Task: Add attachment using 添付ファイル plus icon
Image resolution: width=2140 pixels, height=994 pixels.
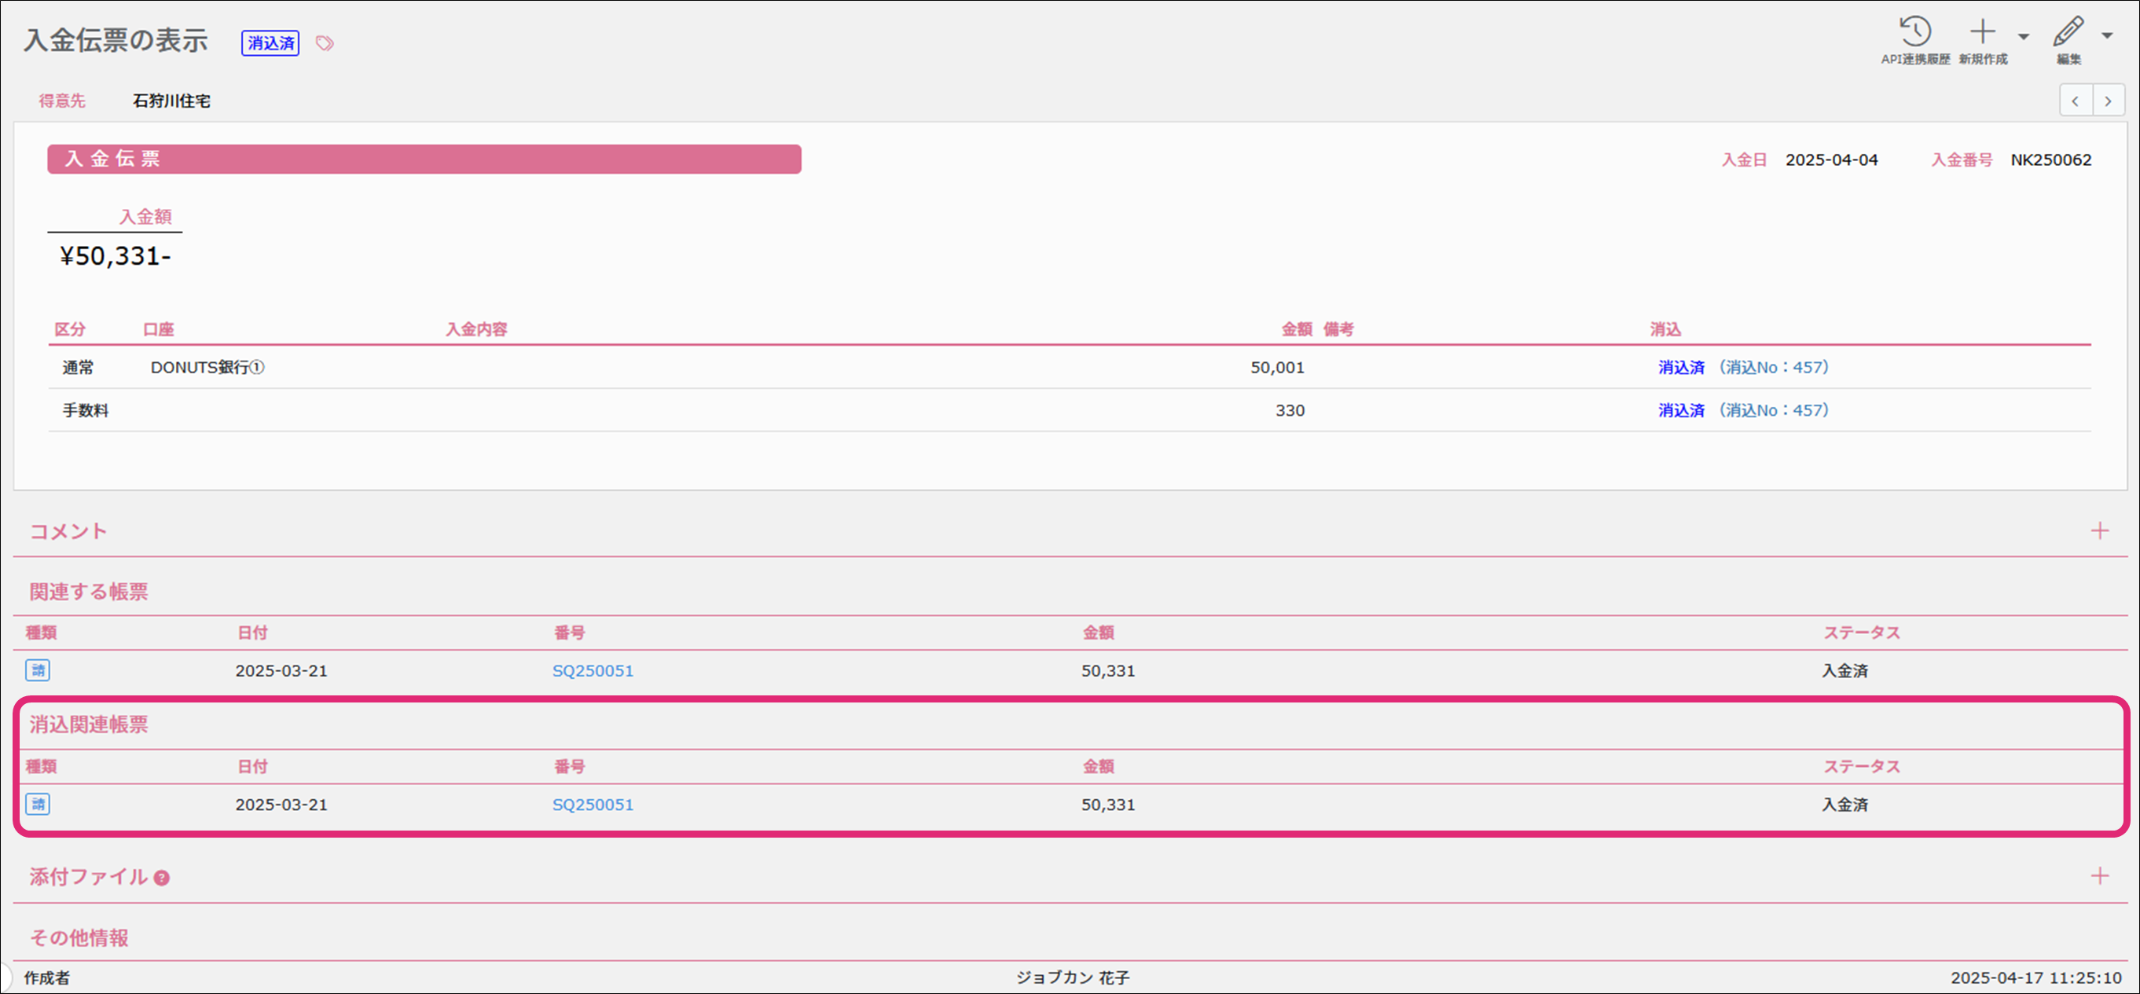Action: [2099, 876]
